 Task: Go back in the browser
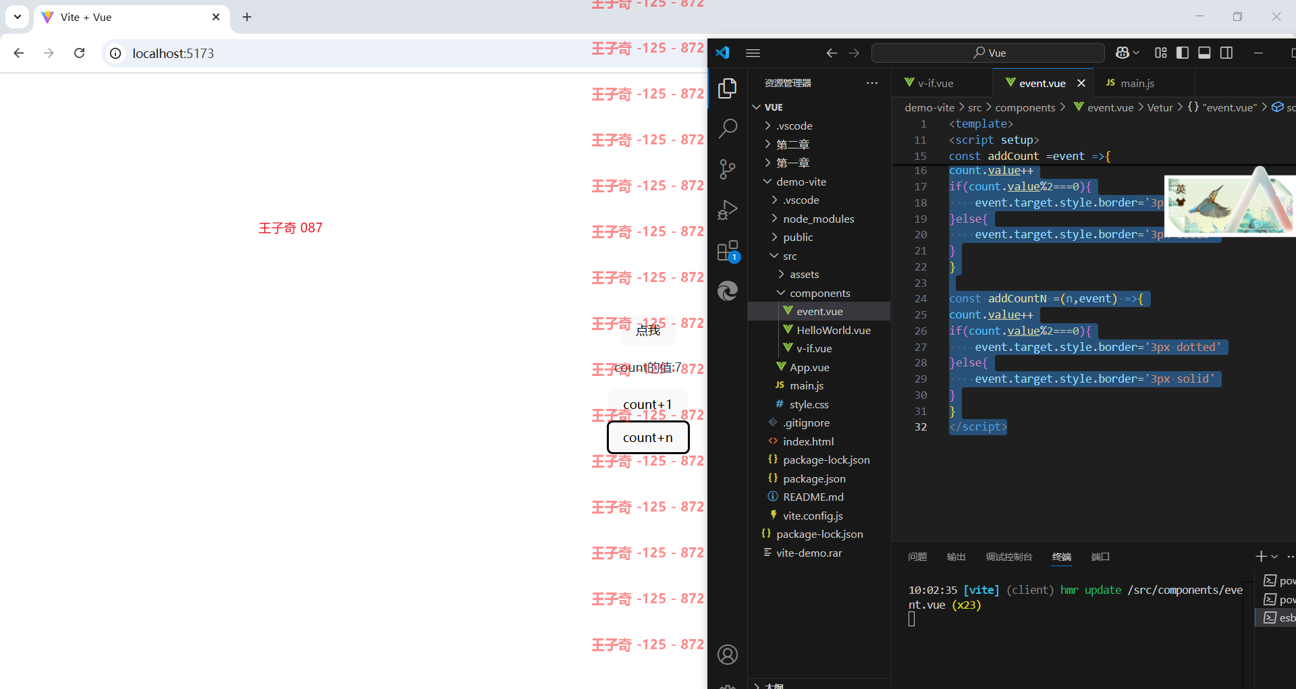[19, 53]
